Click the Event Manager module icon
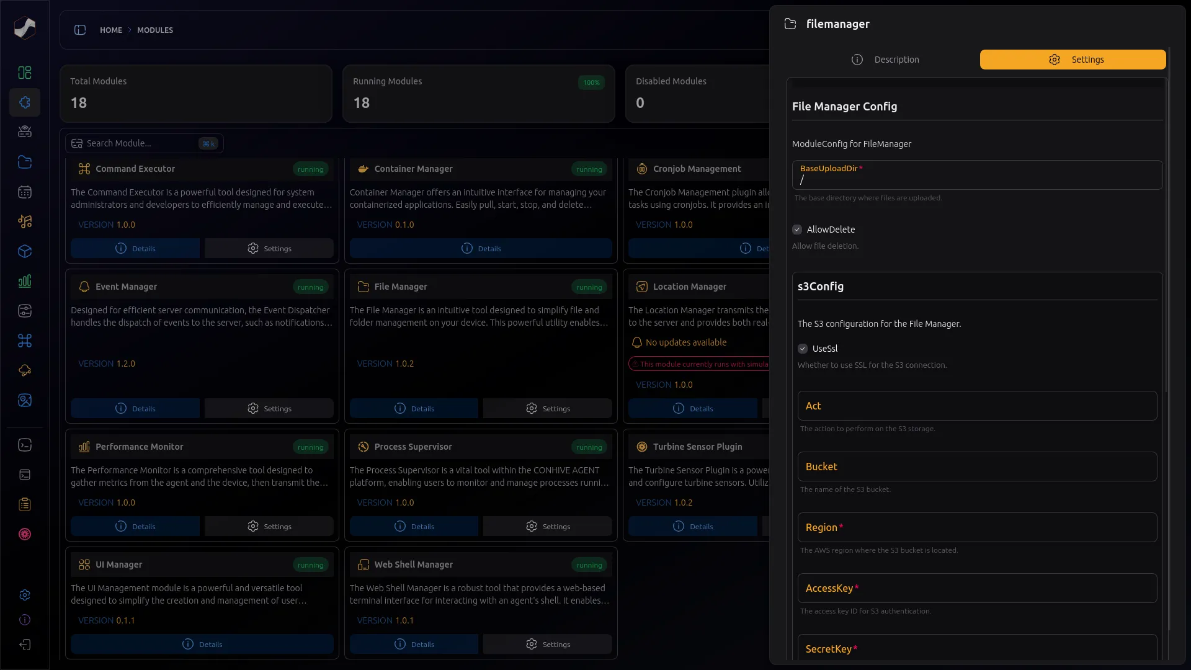1191x670 pixels. 84,287
